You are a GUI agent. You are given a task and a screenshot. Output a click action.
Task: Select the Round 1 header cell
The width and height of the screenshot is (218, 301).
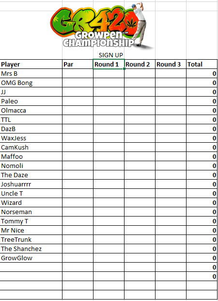point(109,64)
